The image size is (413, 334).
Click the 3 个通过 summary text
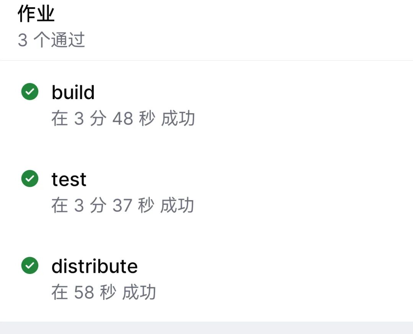pyautogui.click(x=51, y=40)
